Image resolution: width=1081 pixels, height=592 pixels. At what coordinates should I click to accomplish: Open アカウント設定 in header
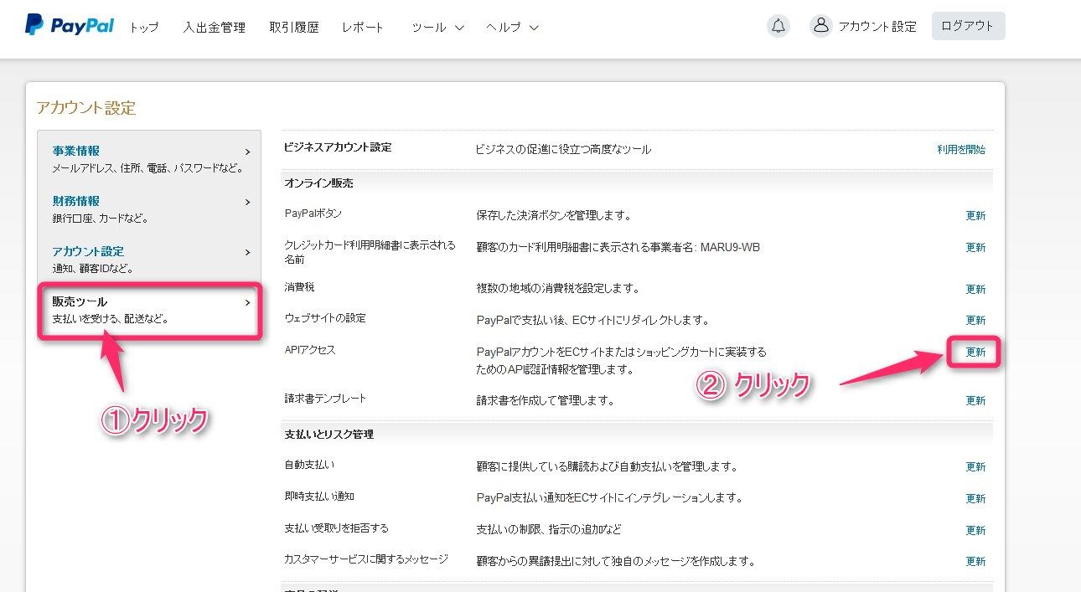[877, 27]
